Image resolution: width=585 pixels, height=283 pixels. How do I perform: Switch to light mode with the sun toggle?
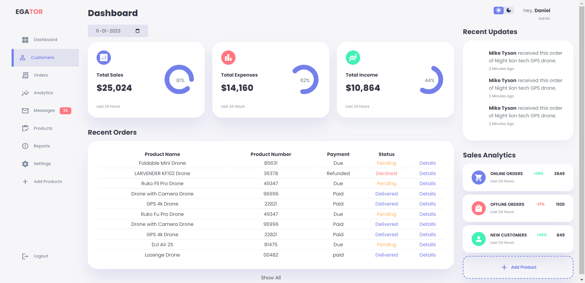(498, 10)
